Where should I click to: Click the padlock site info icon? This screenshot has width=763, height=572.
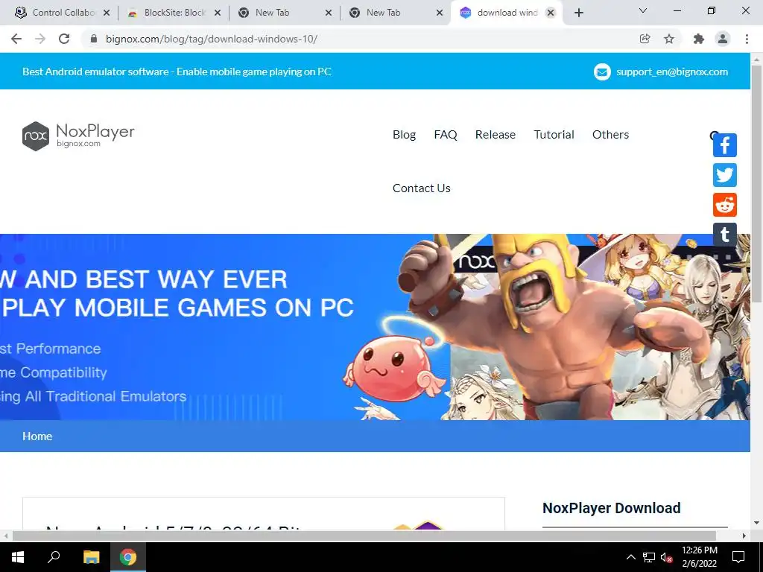pyautogui.click(x=94, y=39)
